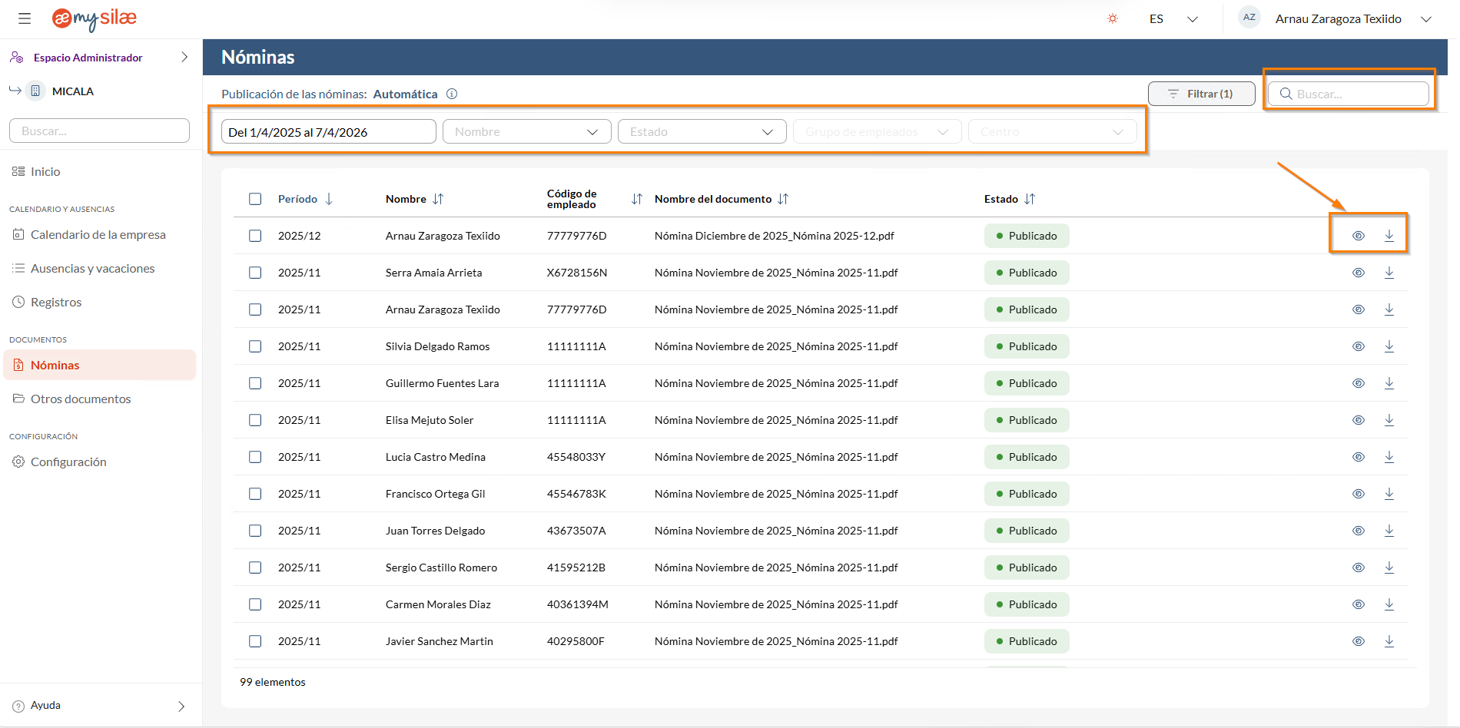The width and height of the screenshot is (1460, 728).
Task: Open the ES language dropdown
Action: 1173,18
